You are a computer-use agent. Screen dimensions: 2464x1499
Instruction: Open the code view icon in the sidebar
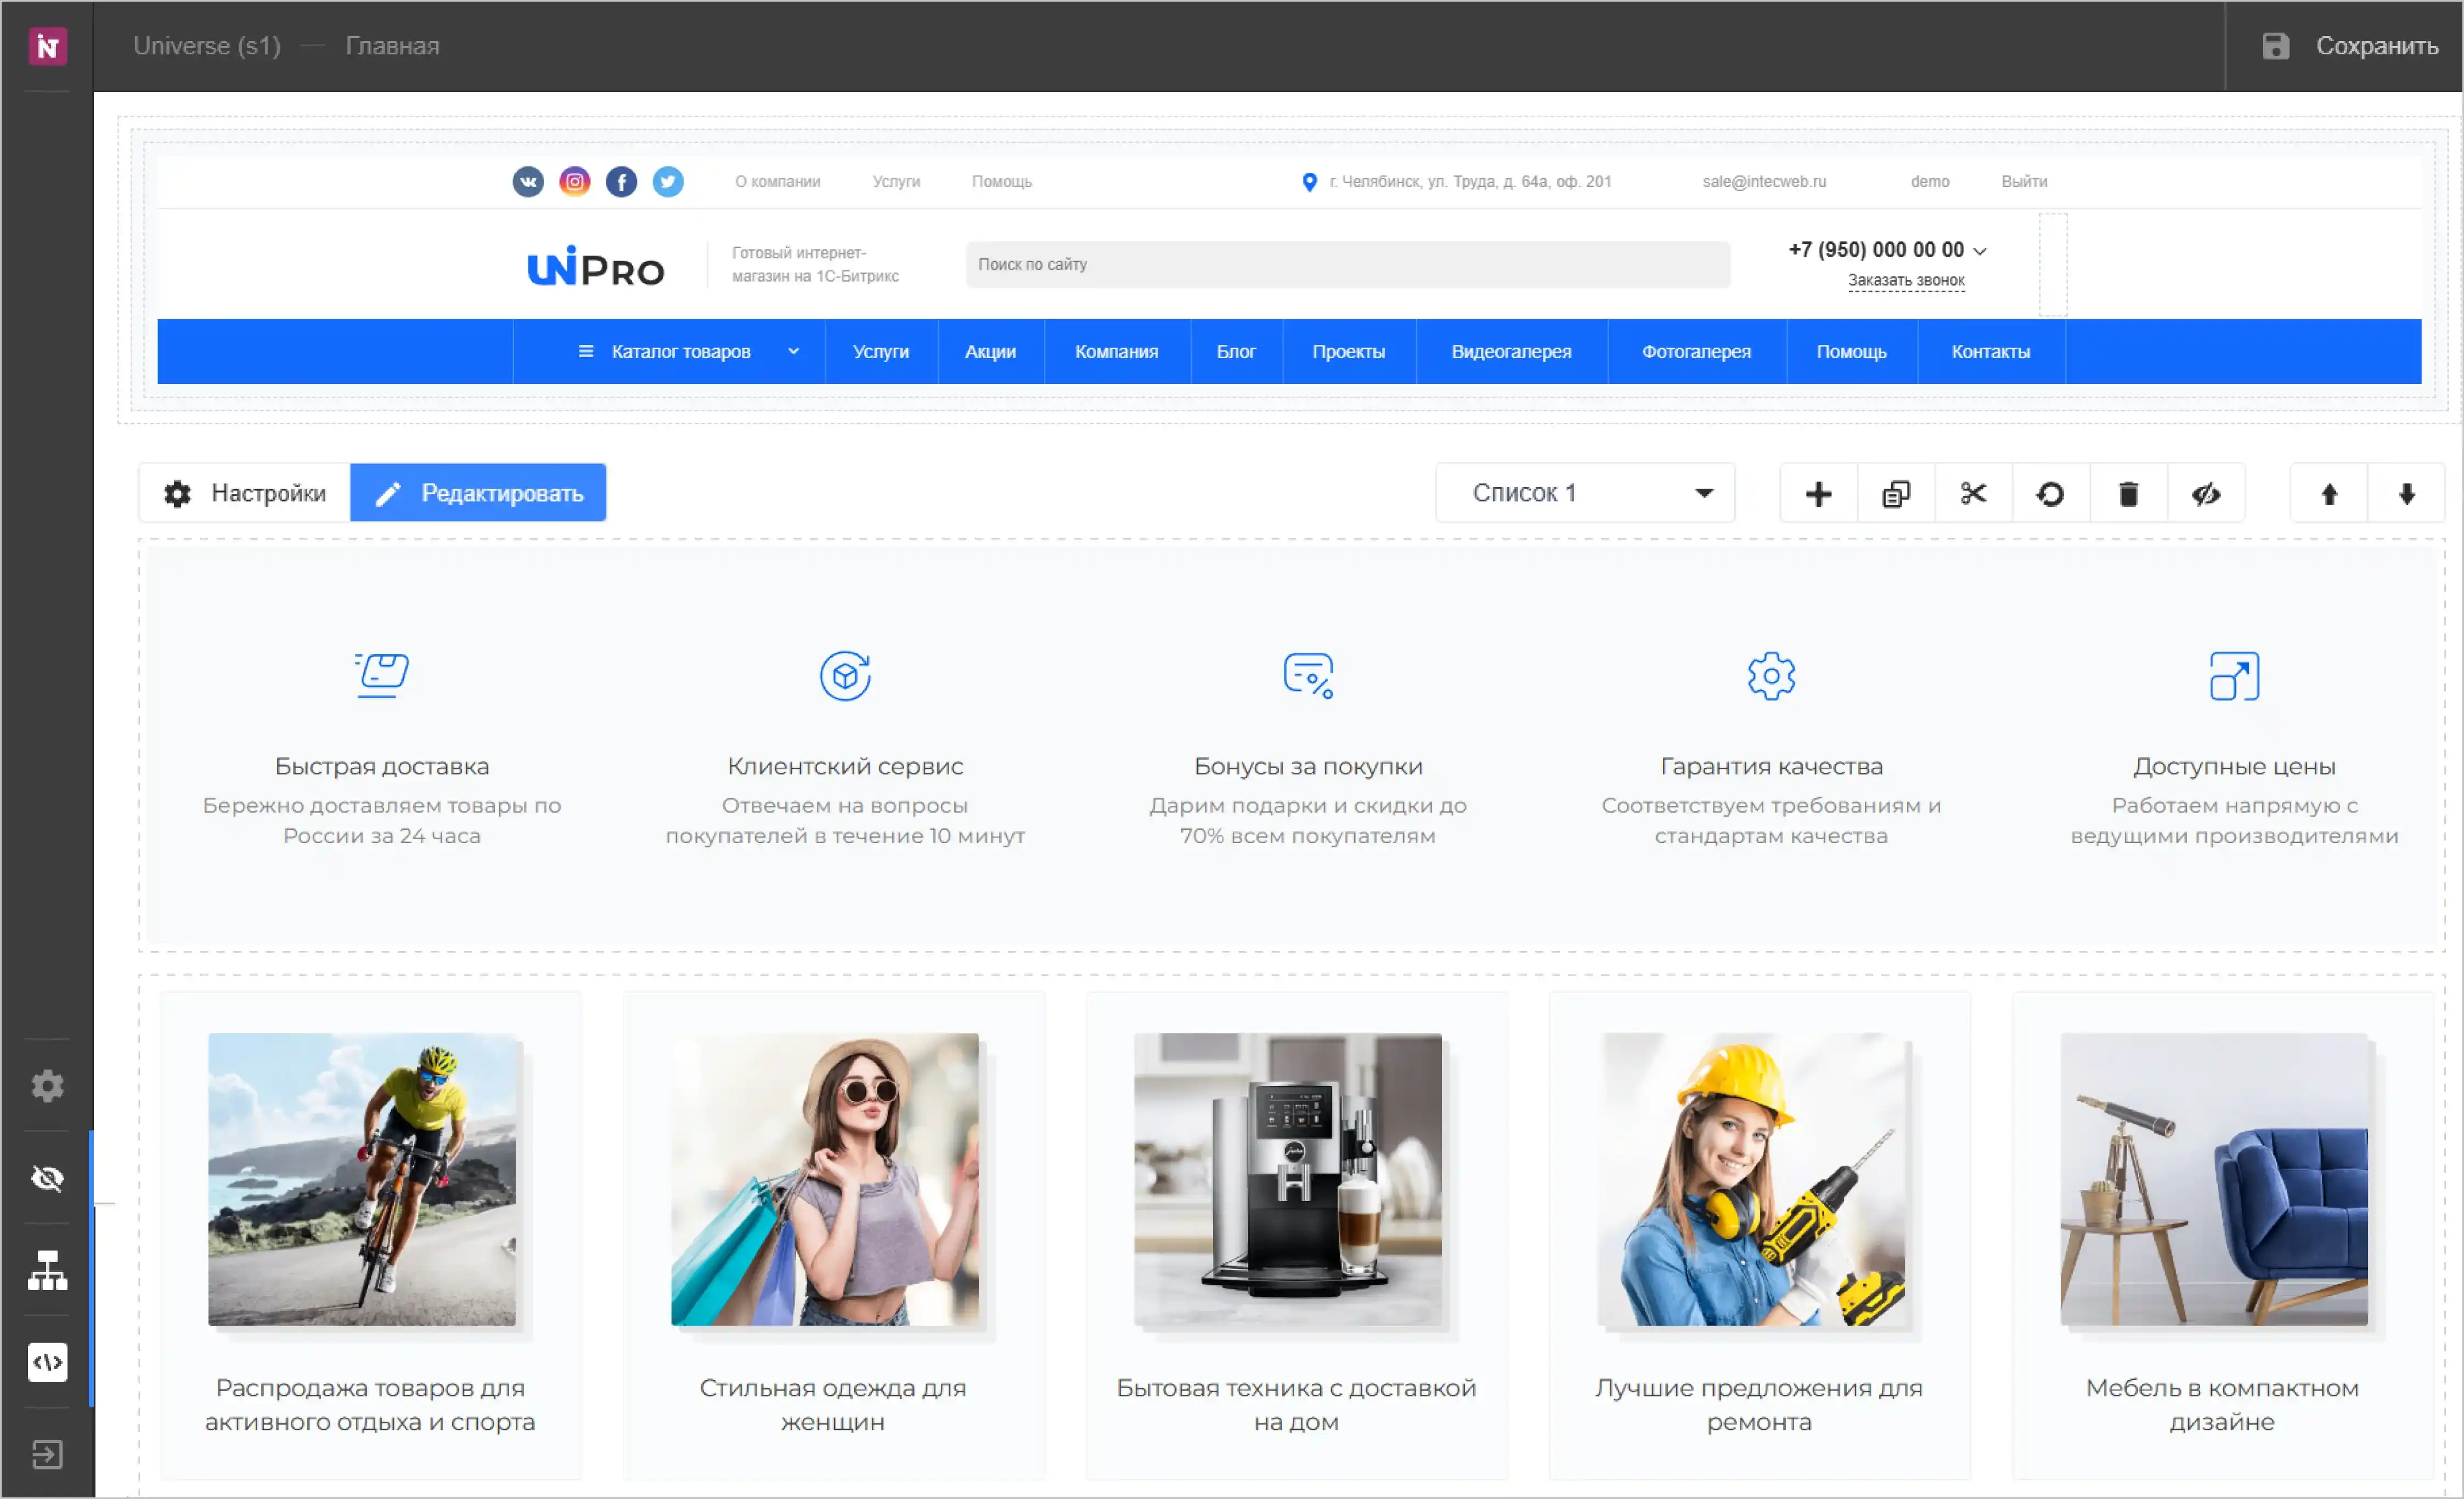(47, 1362)
